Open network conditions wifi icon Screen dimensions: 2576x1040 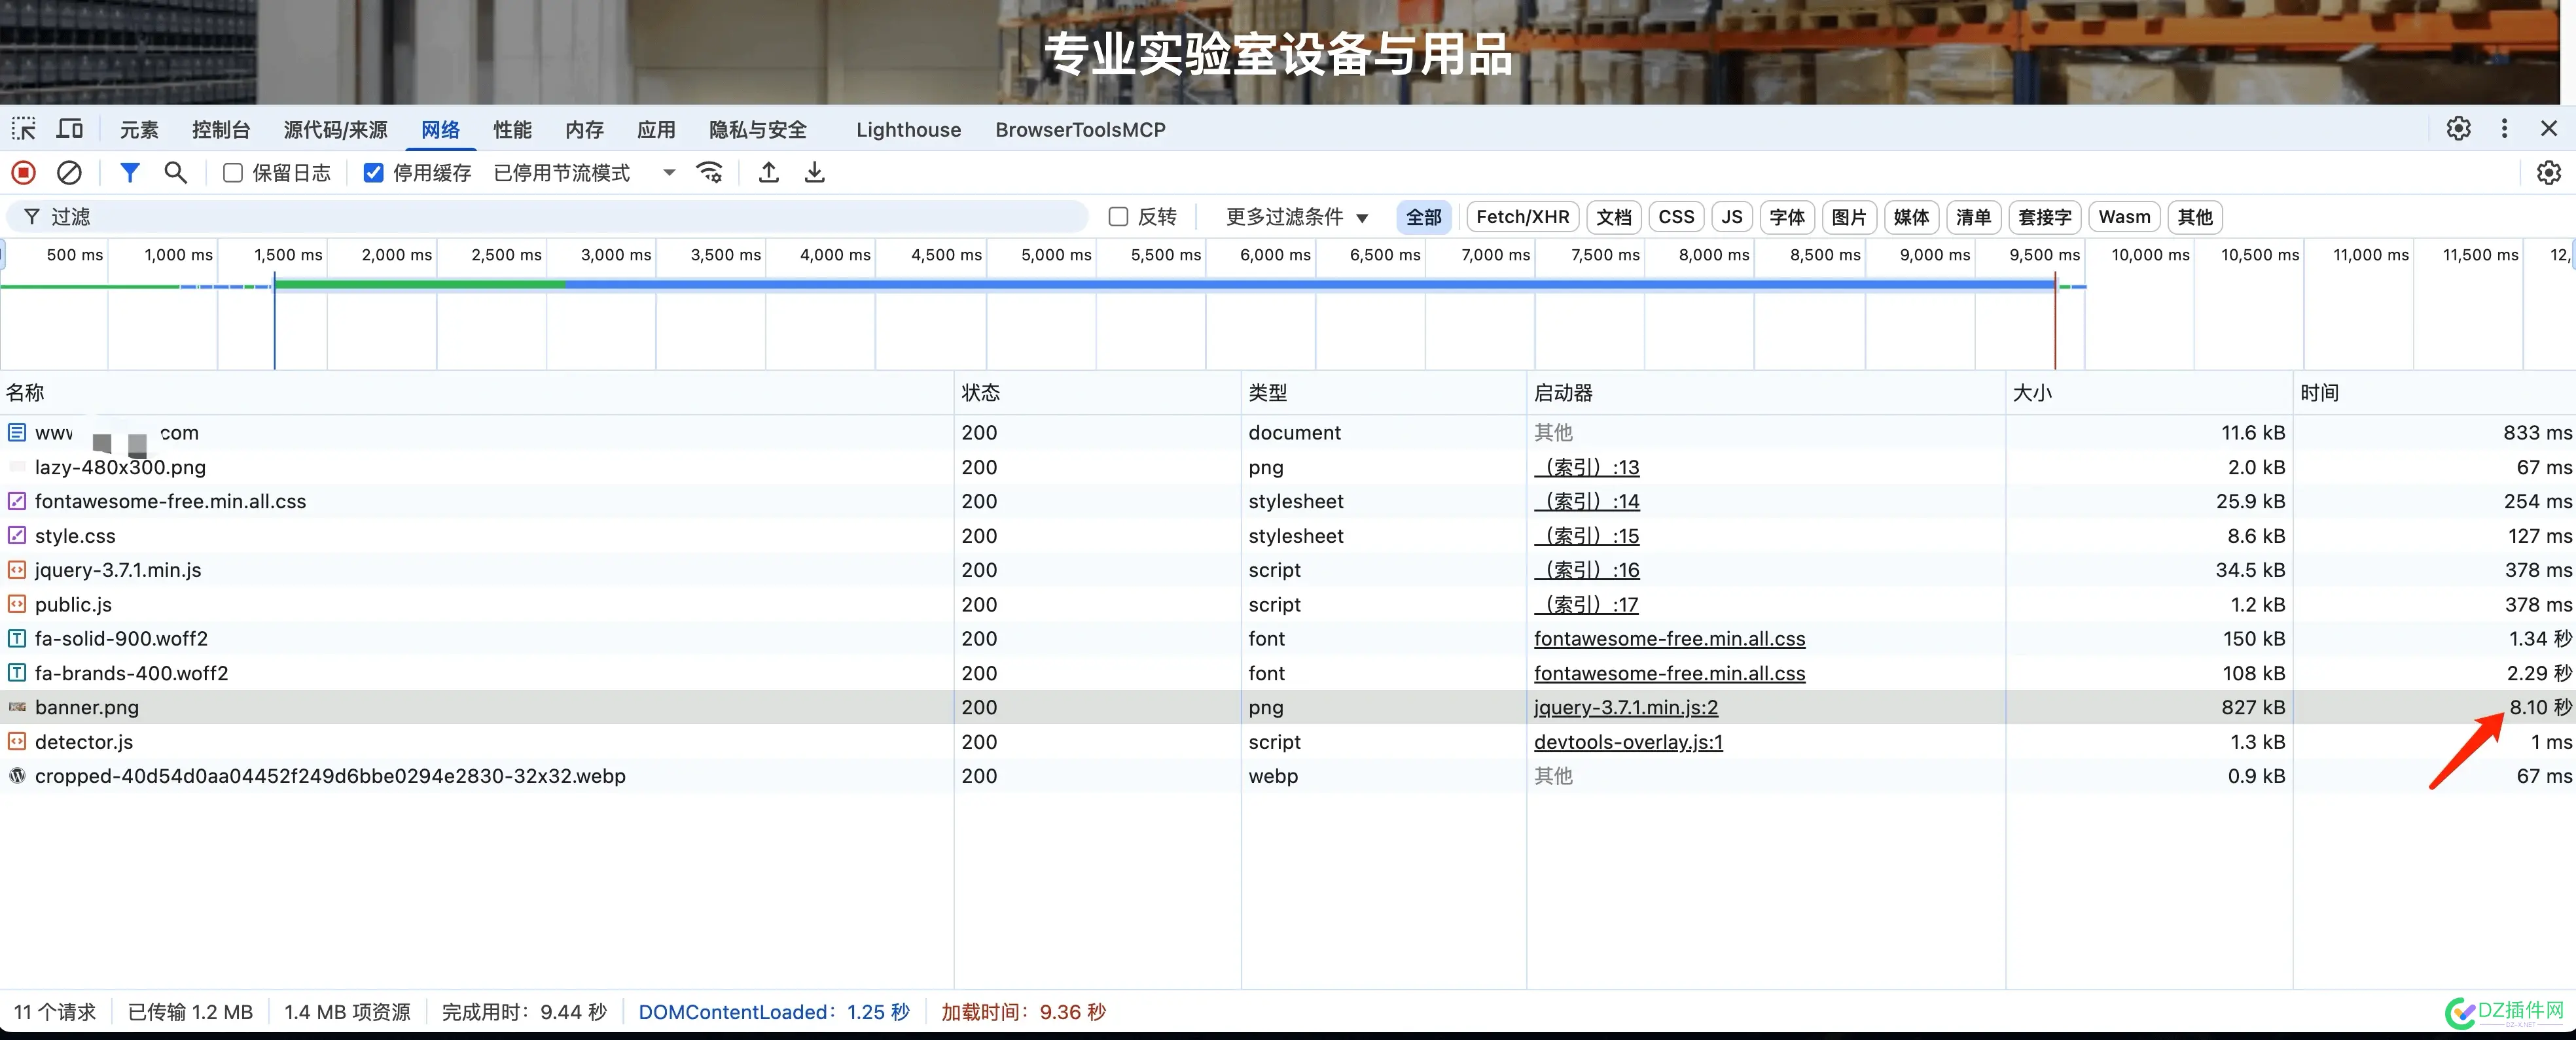(710, 173)
